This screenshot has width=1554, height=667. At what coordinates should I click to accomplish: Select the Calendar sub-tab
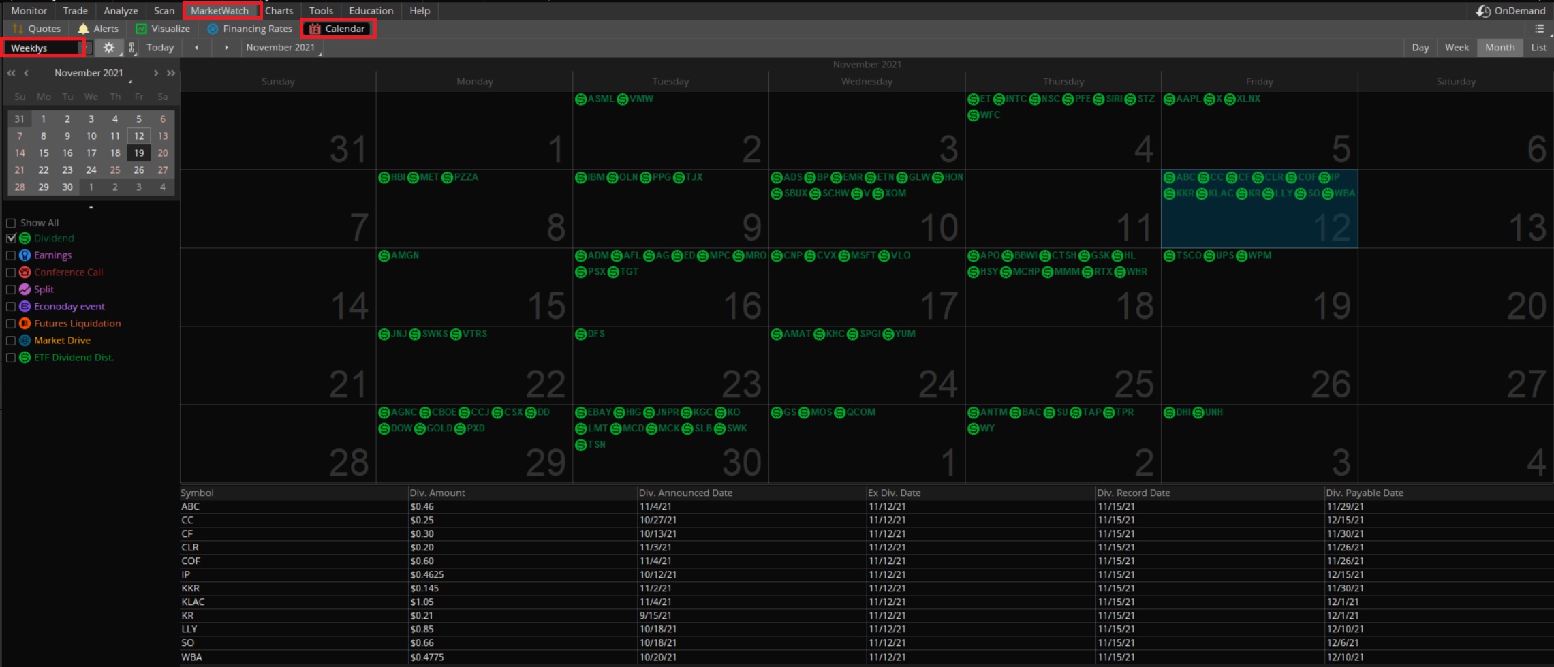tap(338, 29)
